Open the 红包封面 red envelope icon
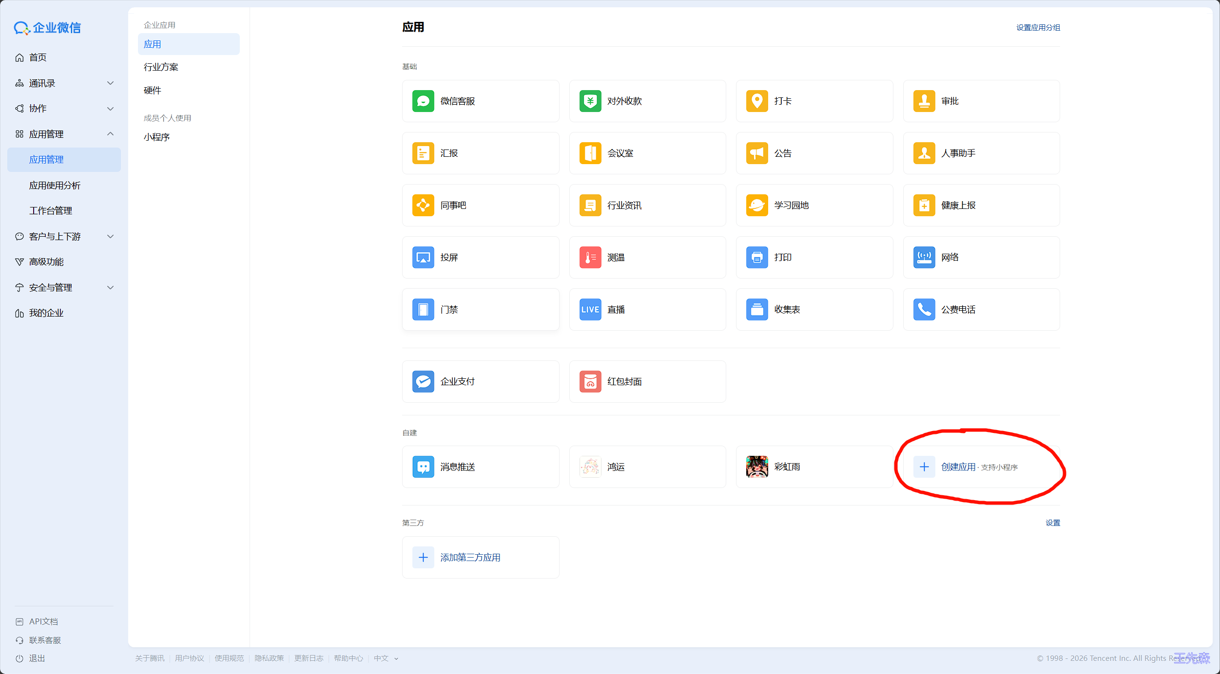1220x674 pixels. [590, 382]
